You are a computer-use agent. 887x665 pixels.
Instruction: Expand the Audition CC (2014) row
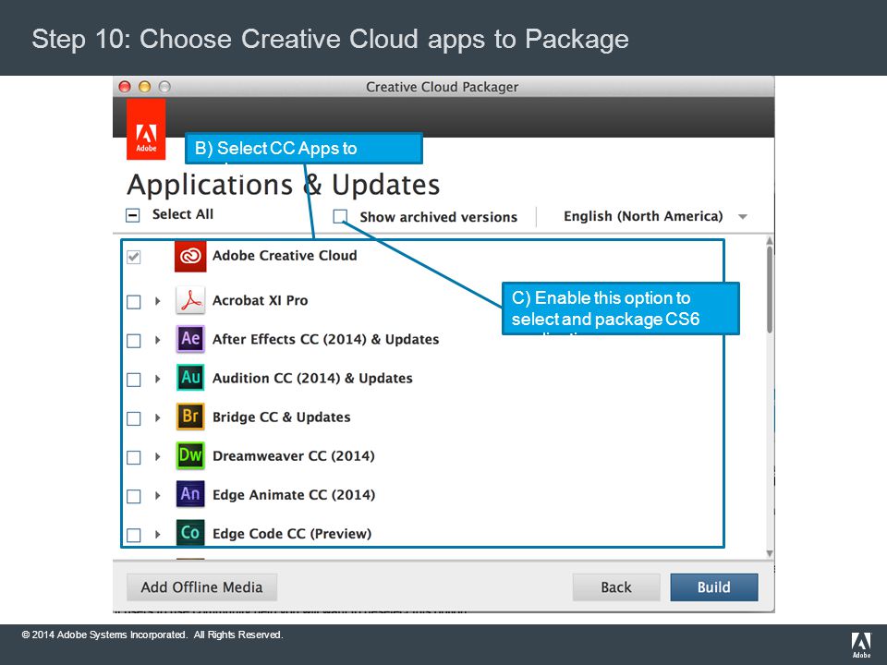click(158, 379)
